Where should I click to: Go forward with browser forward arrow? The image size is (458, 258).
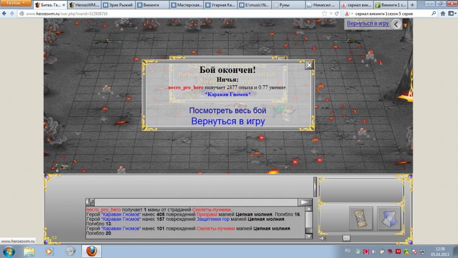12,13
